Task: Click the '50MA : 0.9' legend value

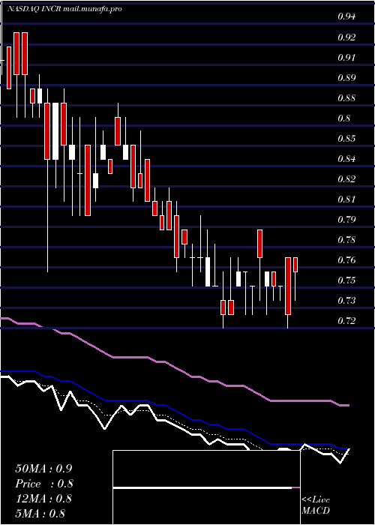Action: pos(43,469)
